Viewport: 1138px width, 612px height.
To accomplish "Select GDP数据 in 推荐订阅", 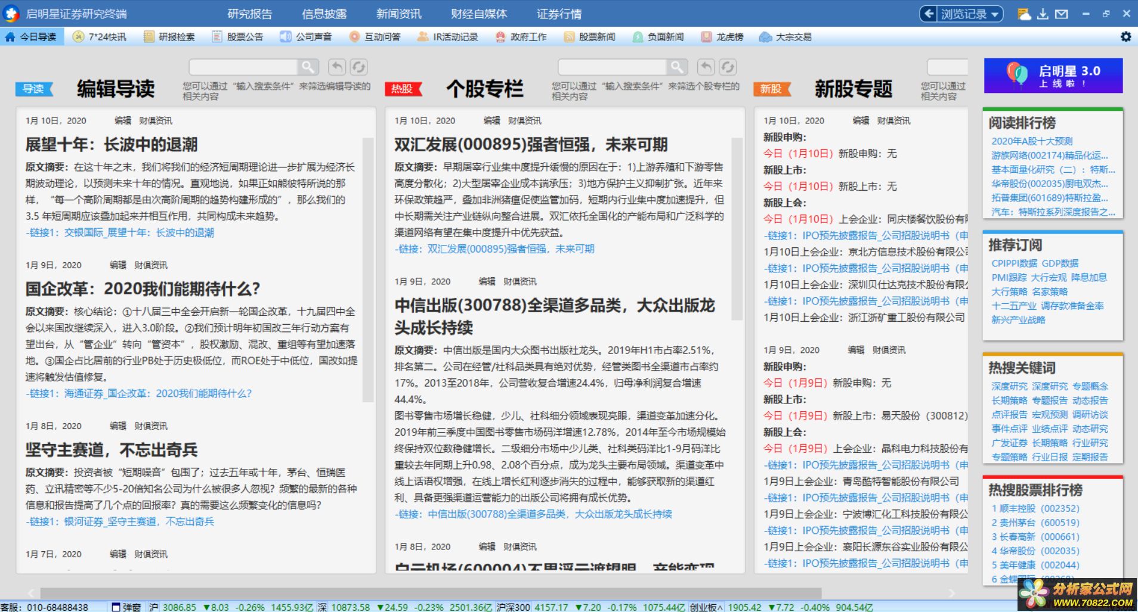I will click(x=1060, y=263).
